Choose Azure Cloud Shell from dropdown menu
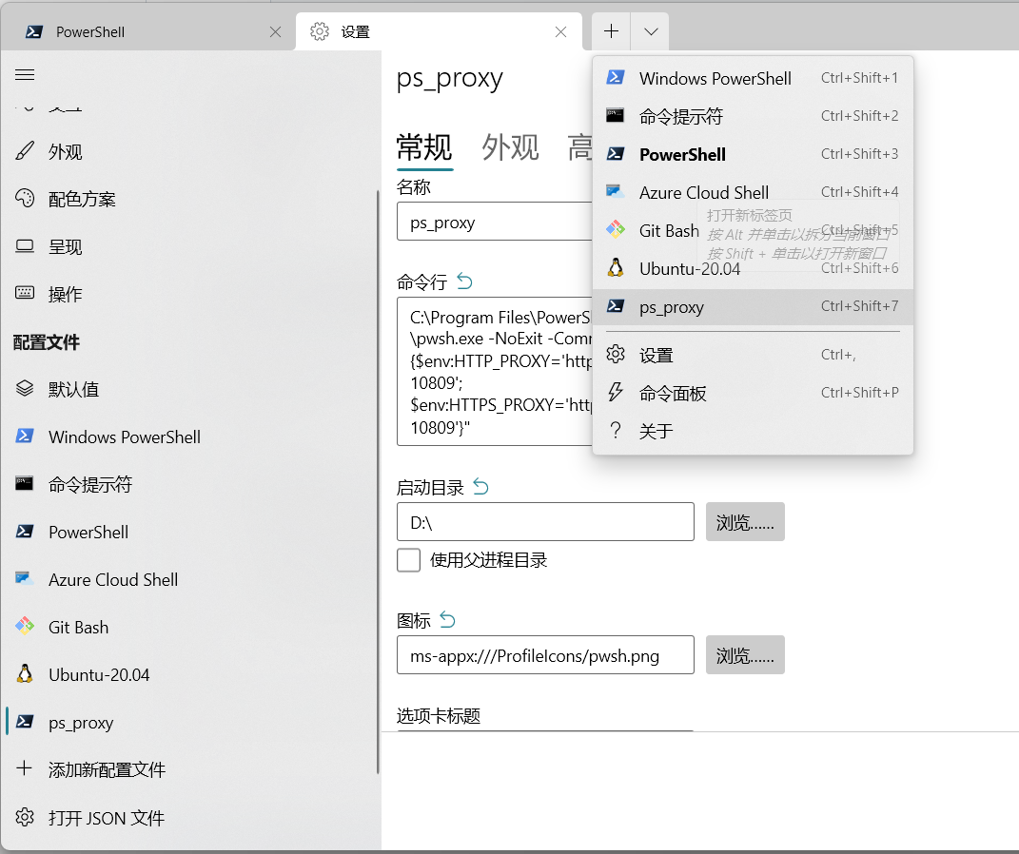Screen dimensions: 1019x854 point(753,192)
